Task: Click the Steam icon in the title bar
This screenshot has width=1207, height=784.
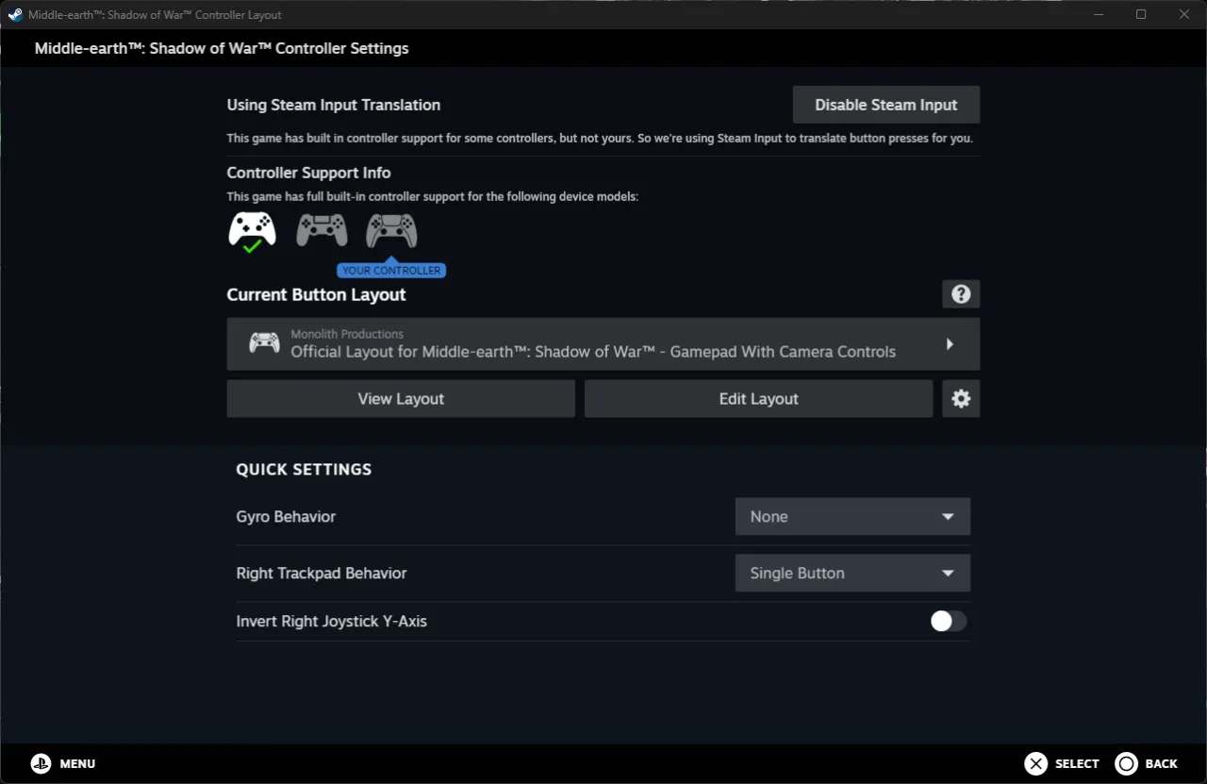Action: click(x=13, y=14)
